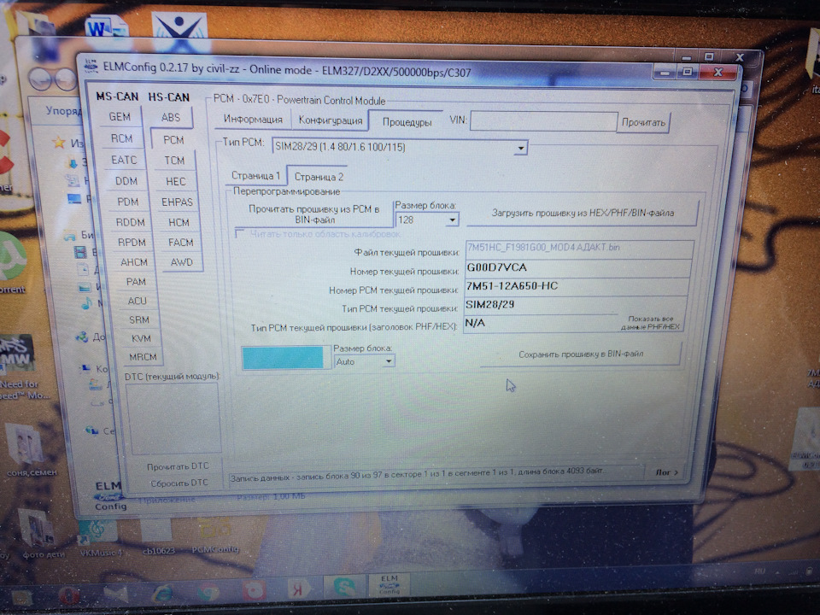820x615 pixels.
Task: Open the cb10623 desktop file
Action: point(158,536)
